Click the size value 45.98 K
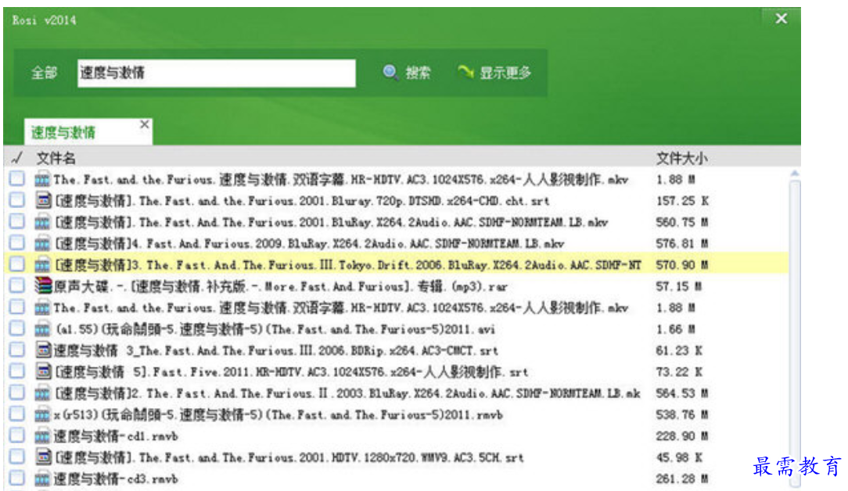 coord(679,457)
